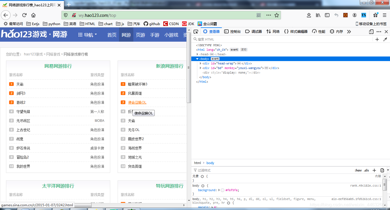Switch to the 样式编辑器 style editor tab
The height and width of the screenshot is (210, 390).
[296, 32]
